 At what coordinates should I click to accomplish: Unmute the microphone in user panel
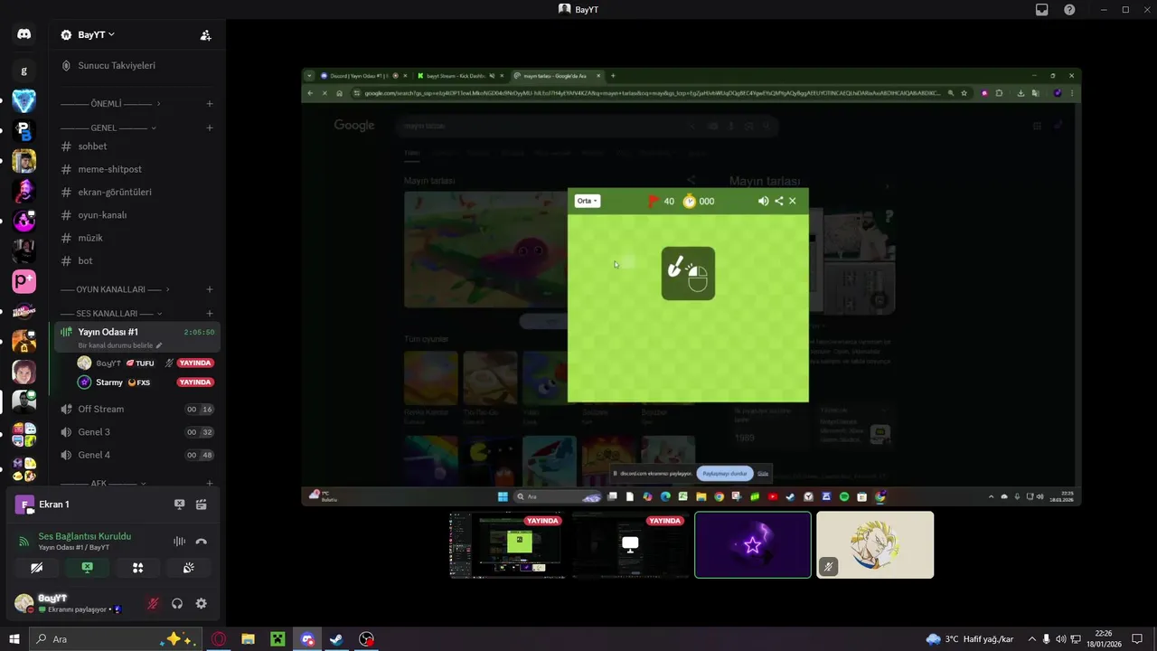154,603
